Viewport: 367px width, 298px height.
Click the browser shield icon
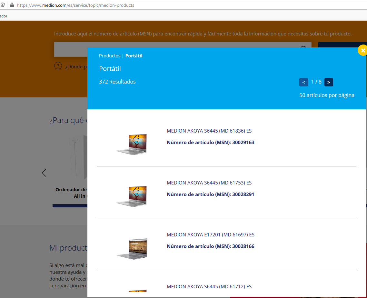click(x=3, y=5)
